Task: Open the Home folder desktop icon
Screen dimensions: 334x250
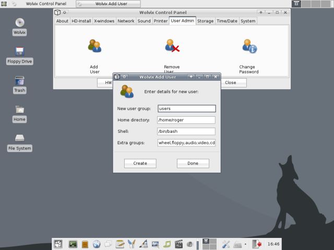Action: coord(20,109)
